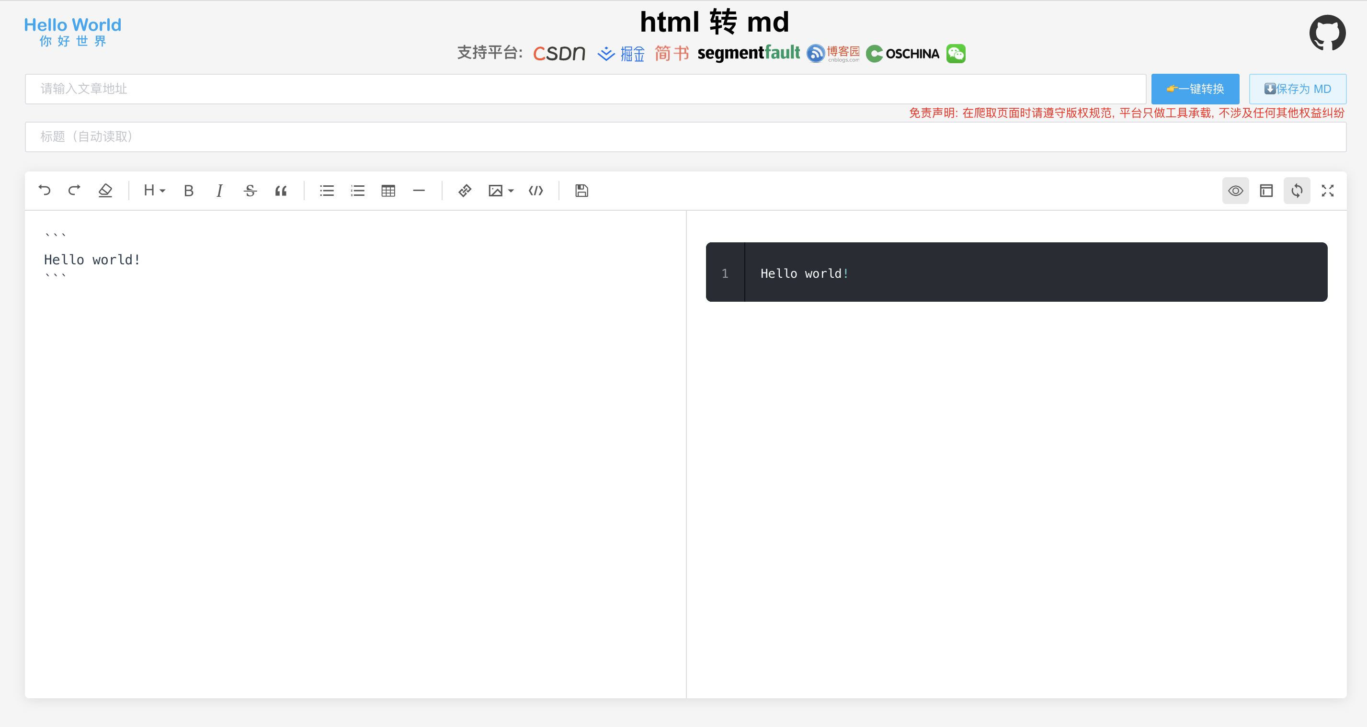The width and height of the screenshot is (1367, 727).
Task: Insert a code block
Action: click(x=536, y=191)
